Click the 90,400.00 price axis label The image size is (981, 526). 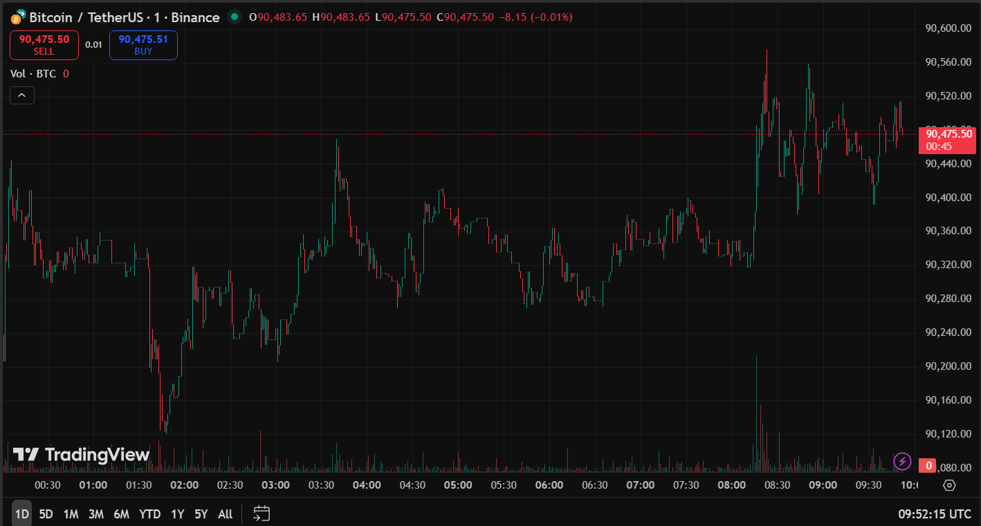pyautogui.click(x=948, y=198)
